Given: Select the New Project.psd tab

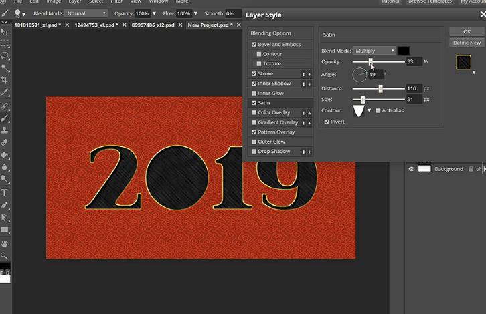Looking at the screenshot, I should click(x=210, y=25).
